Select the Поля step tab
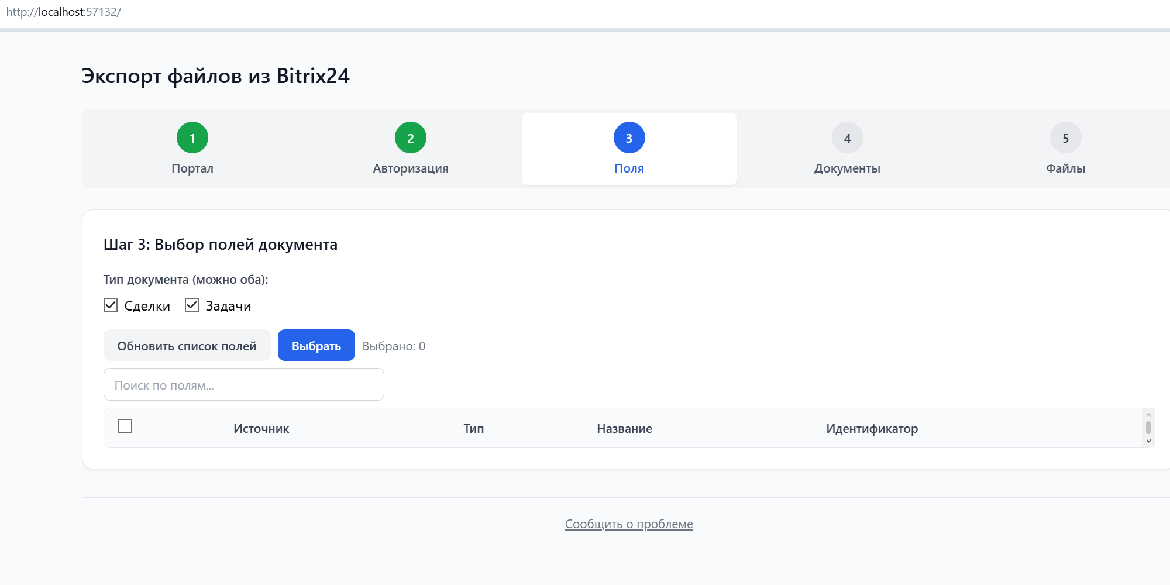Screen dimensions: 1170x585 [x=629, y=149]
